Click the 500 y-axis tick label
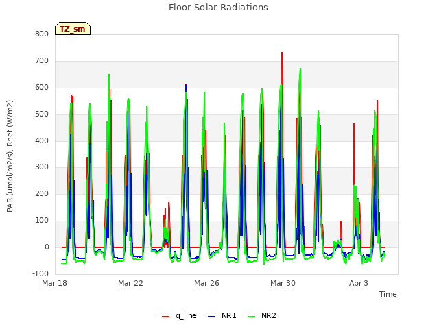The width and height of the screenshot is (439, 329). (x=42, y=114)
